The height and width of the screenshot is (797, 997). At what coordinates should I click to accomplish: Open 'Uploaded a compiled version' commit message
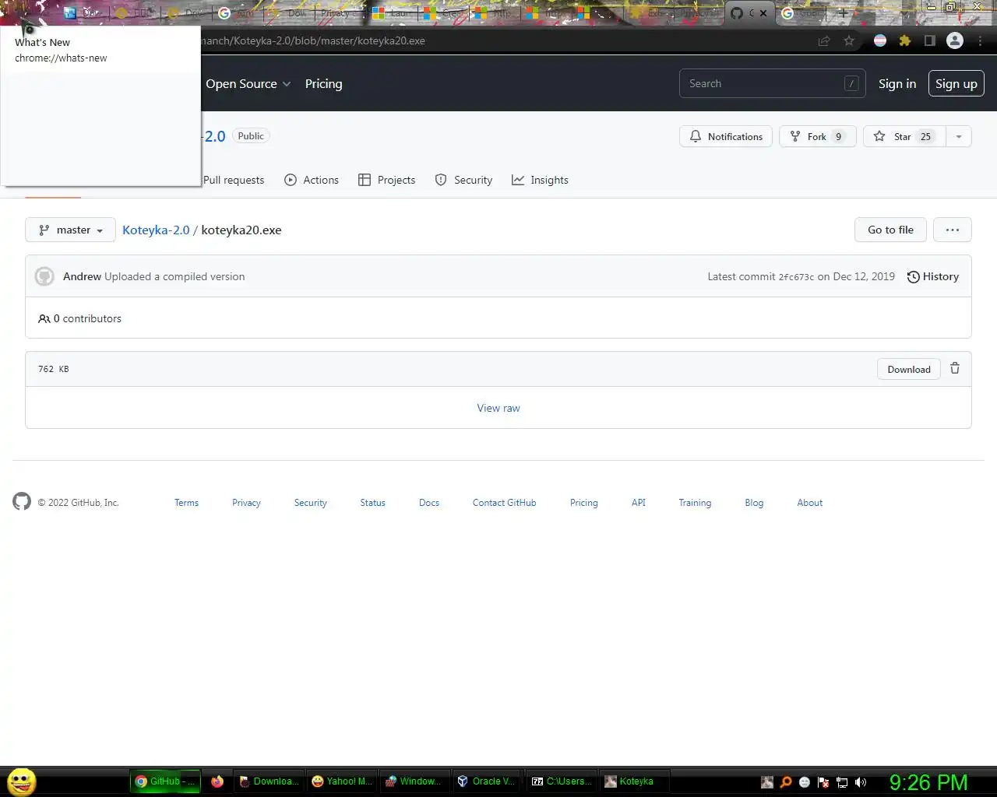174,276
